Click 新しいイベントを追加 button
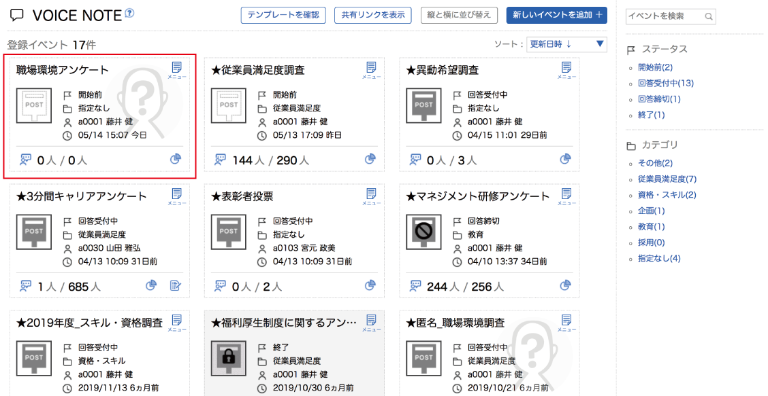 (556, 15)
